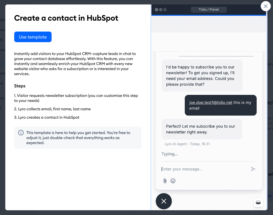
Task: Click the paperclip attachment icon
Action: pos(165,181)
